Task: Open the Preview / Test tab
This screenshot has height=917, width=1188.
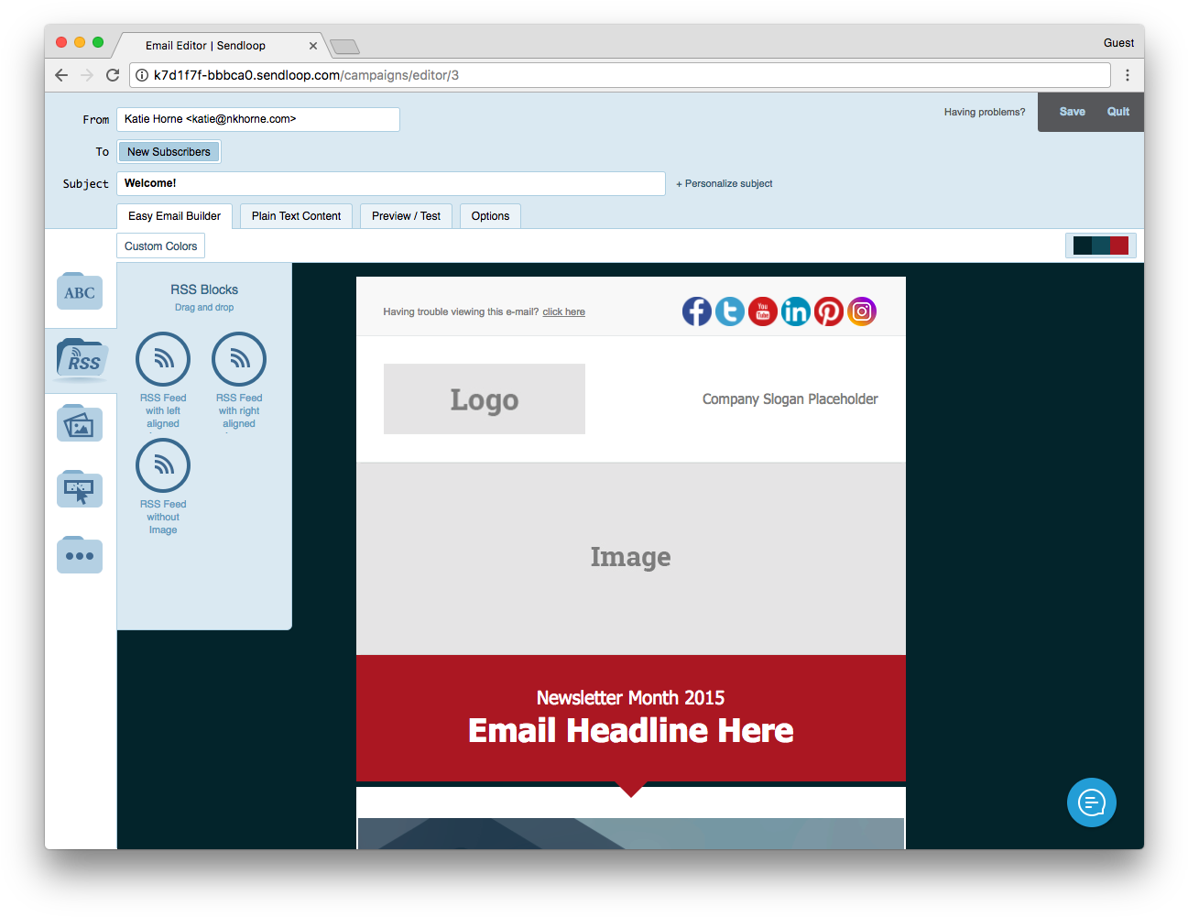Action: [x=406, y=215]
